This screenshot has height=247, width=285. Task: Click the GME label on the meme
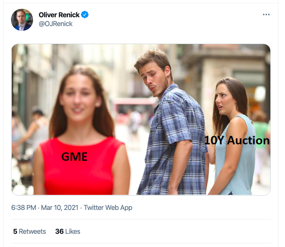[x=74, y=157]
